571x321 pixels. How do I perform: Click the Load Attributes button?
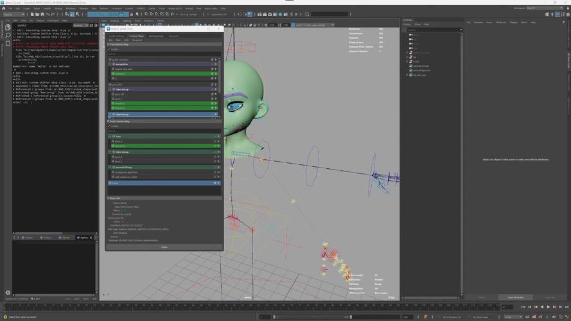(x=516, y=297)
